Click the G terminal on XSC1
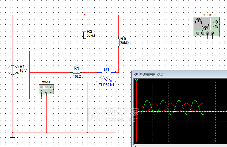The width and height of the screenshot is (227, 147). click(216, 22)
